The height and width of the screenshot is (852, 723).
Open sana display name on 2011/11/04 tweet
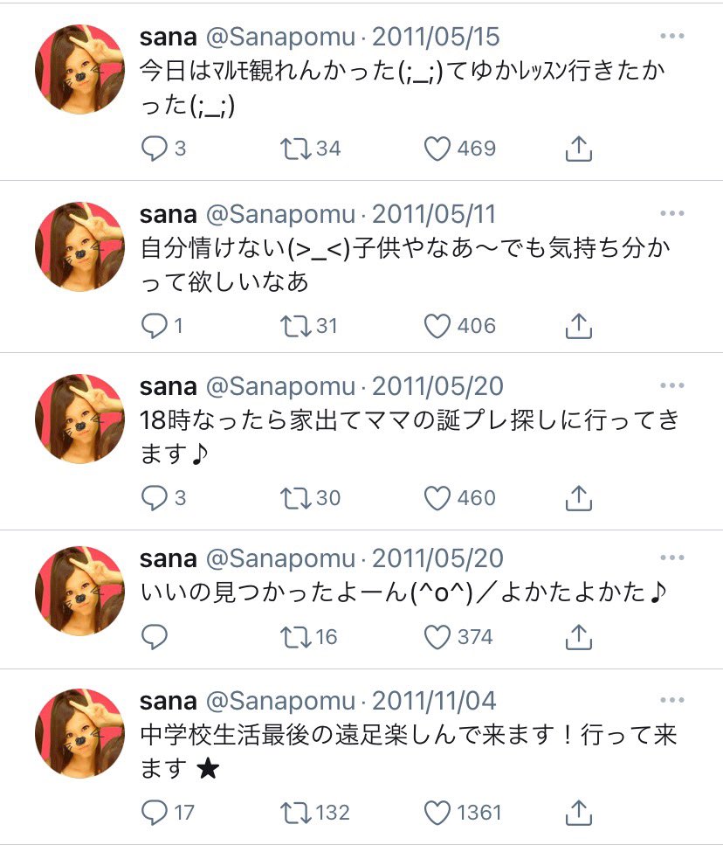(x=168, y=701)
